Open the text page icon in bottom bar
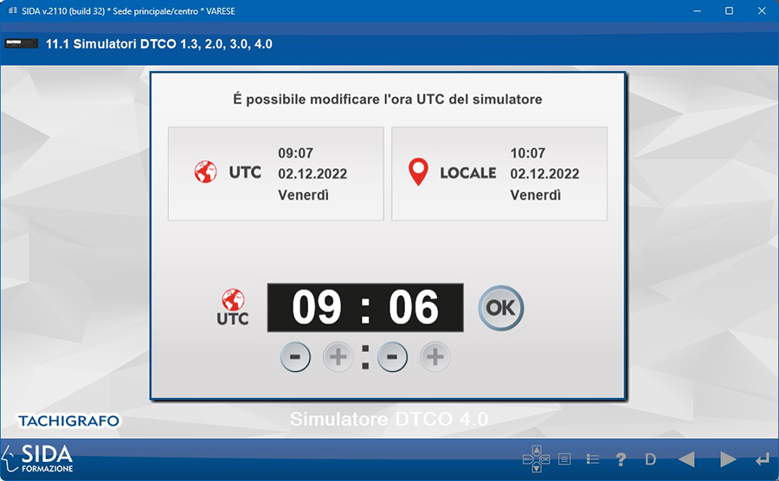The width and height of the screenshot is (779, 481). click(564, 459)
